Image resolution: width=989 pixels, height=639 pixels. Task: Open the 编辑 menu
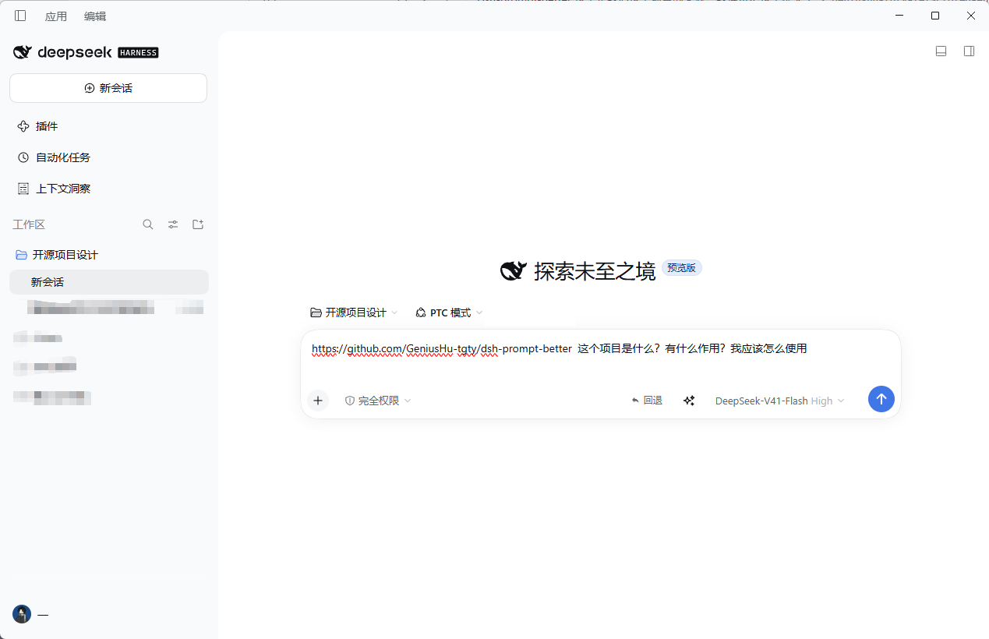pos(95,16)
